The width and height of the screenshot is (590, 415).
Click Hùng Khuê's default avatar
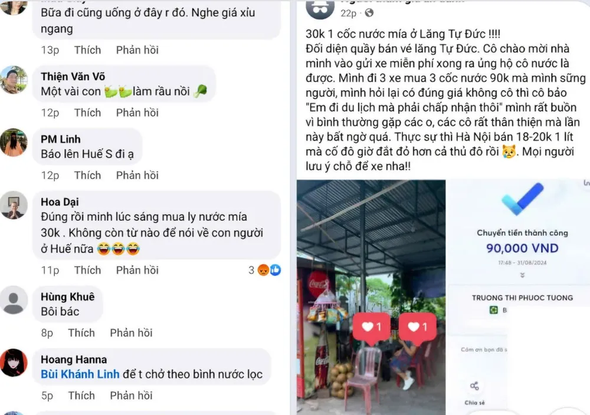click(14, 300)
